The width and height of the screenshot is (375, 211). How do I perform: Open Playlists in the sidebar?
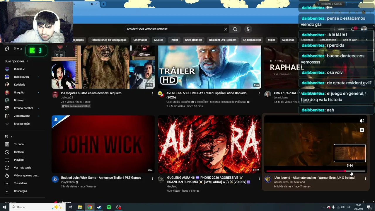tap(19, 160)
